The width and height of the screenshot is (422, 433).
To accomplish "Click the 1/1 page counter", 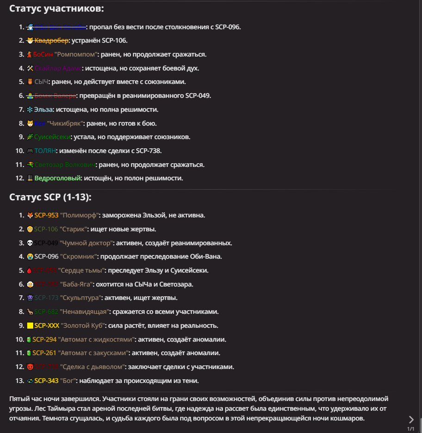I will (411, 430).
